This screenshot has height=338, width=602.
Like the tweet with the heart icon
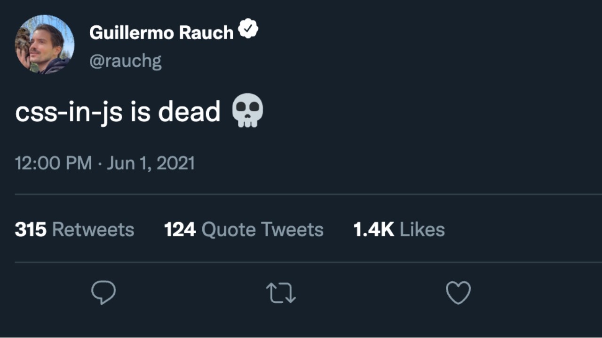click(x=458, y=292)
